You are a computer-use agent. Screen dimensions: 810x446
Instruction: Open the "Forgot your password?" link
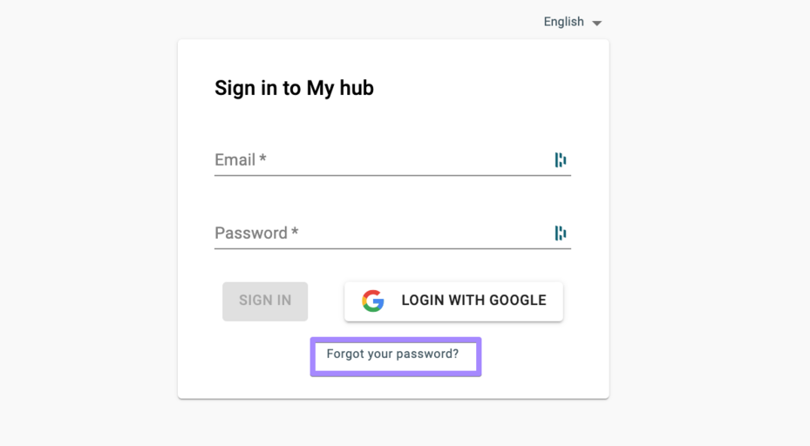tap(392, 355)
